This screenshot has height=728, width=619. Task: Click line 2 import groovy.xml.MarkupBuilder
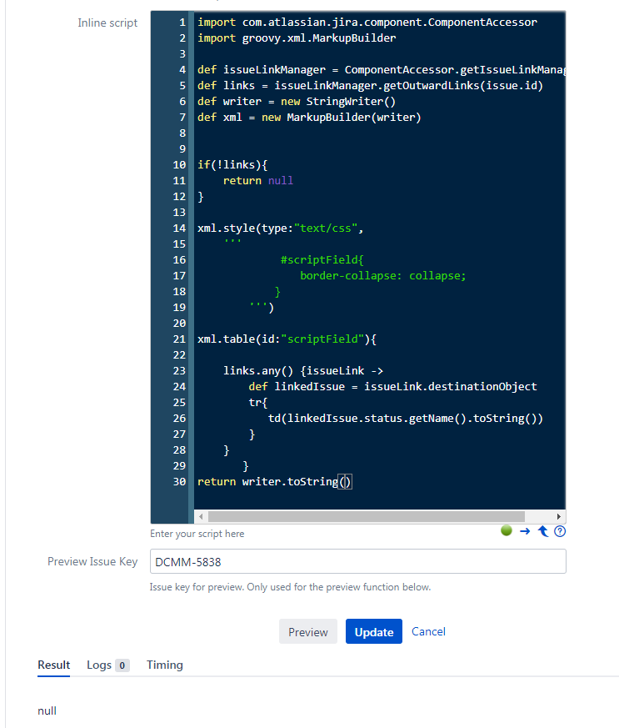pyautogui.click(x=297, y=38)
